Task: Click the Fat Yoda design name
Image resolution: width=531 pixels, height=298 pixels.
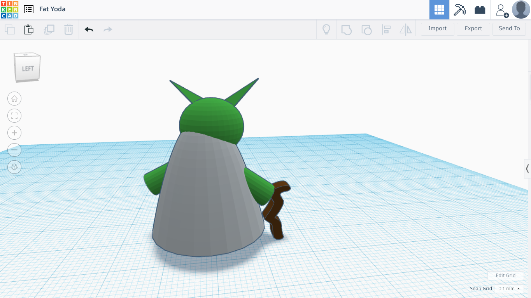Action: tap(52, 9)
